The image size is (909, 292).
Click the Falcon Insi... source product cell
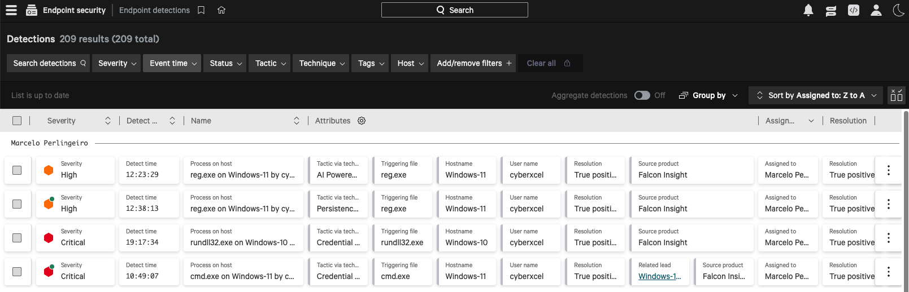[724, 271]
